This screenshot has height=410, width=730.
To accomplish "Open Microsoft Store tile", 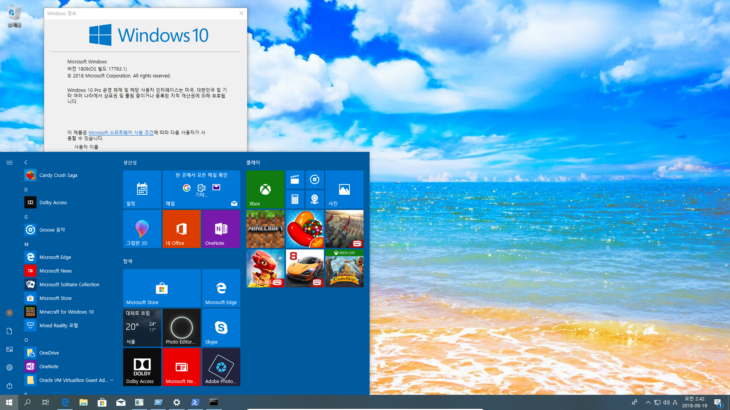I will pos(162,288).
